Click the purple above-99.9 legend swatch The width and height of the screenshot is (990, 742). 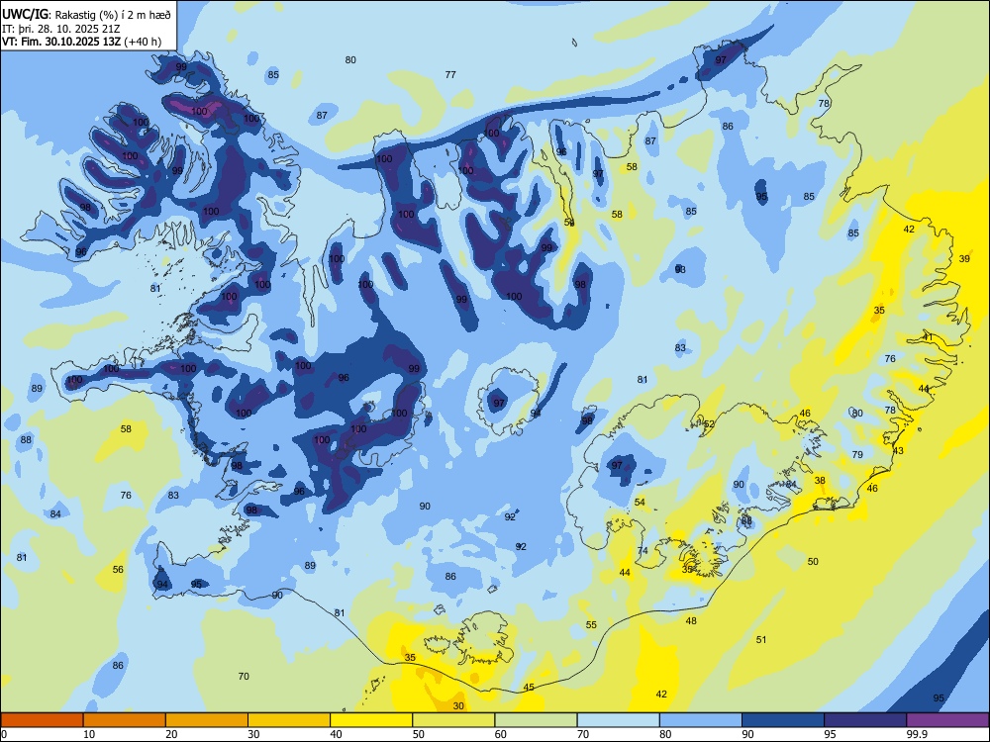coord(947,720)
